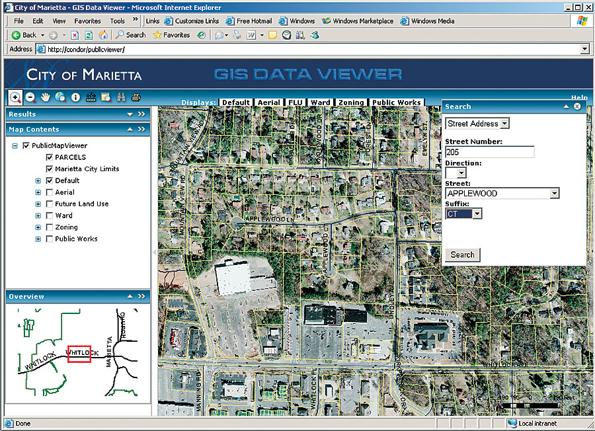The image size is (595, 431).
Task: Uncheck the Default layer group
Action: [x=50, y=180]
